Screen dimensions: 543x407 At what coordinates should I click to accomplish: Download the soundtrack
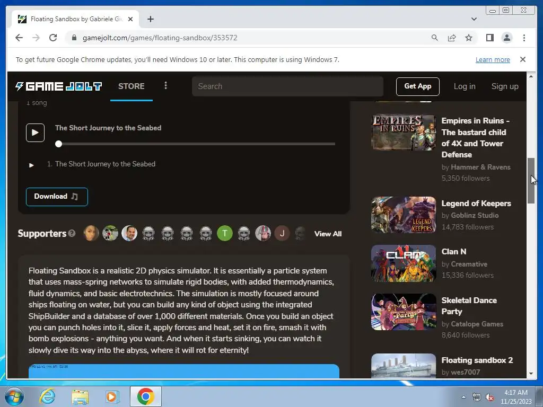click(x=57, y=197)
